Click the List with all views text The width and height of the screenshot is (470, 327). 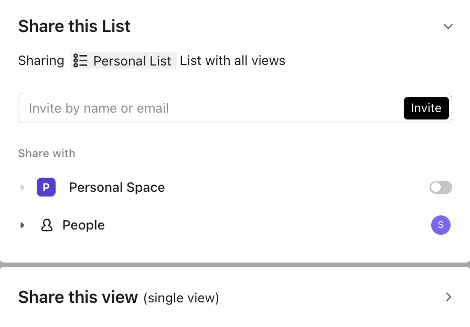(x=232, y=60)
